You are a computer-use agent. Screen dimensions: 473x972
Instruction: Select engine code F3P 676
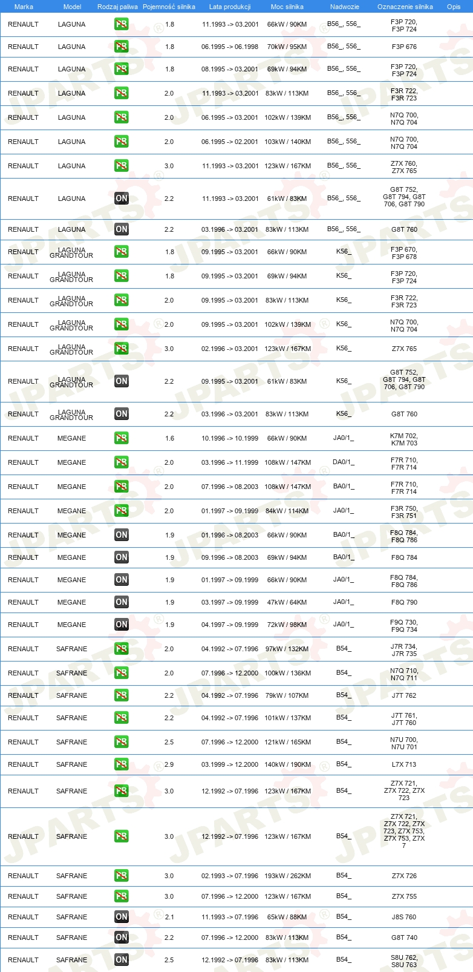(404, 47)
